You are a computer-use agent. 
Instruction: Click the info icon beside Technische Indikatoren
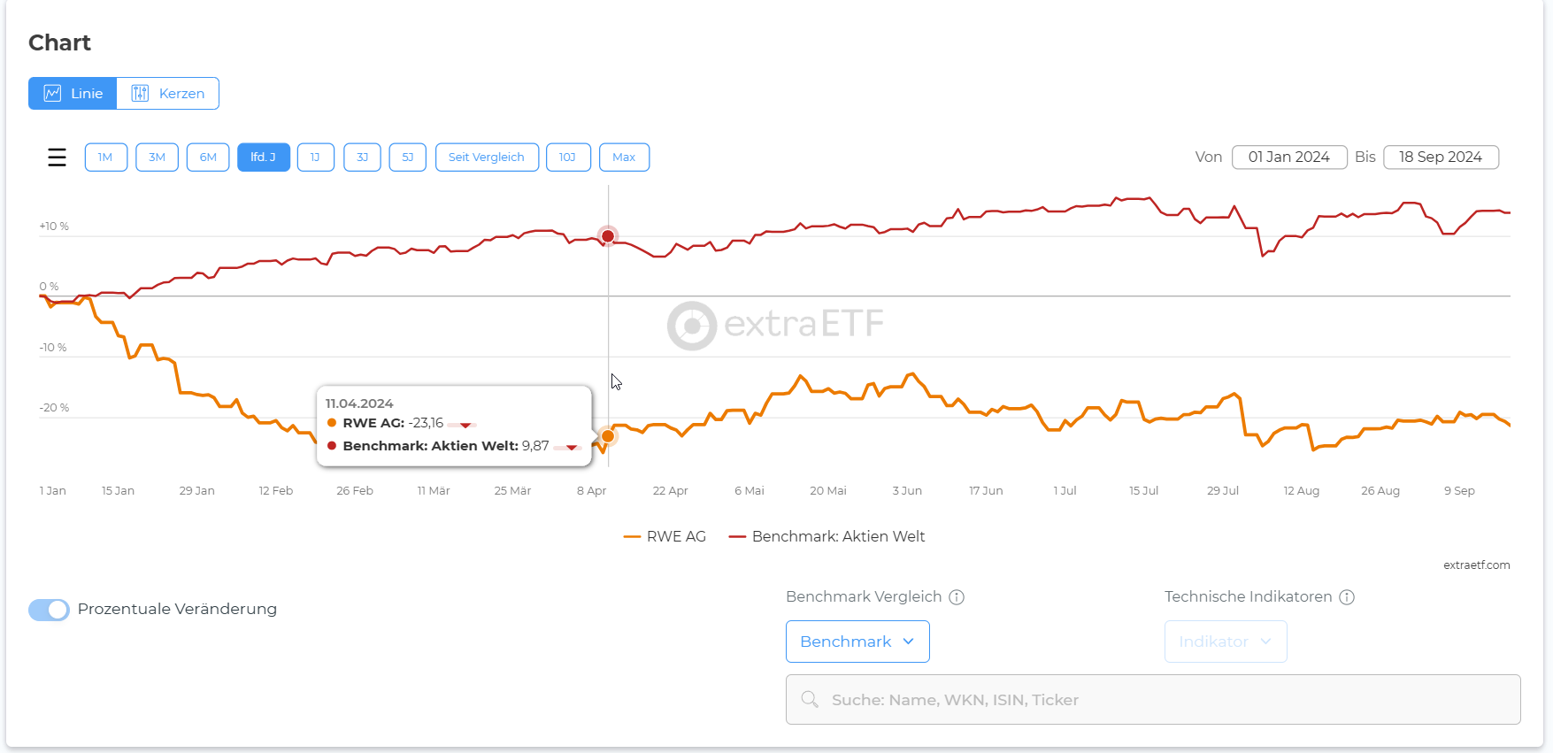(1347, 597)
